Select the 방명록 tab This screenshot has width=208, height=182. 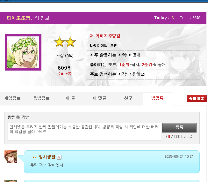tap(157, 99)
